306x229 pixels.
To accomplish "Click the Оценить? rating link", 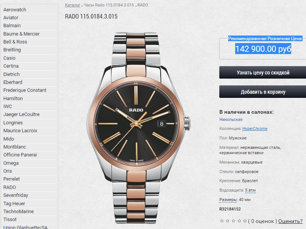I will [290, 221].
